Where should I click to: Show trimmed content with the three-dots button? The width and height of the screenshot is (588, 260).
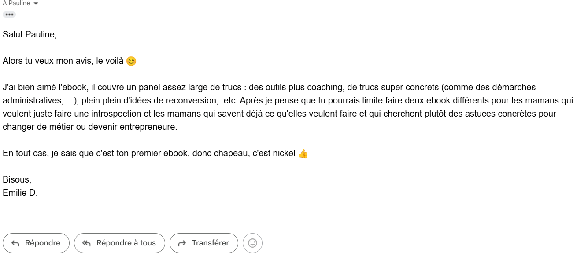[x=9, y=15]
